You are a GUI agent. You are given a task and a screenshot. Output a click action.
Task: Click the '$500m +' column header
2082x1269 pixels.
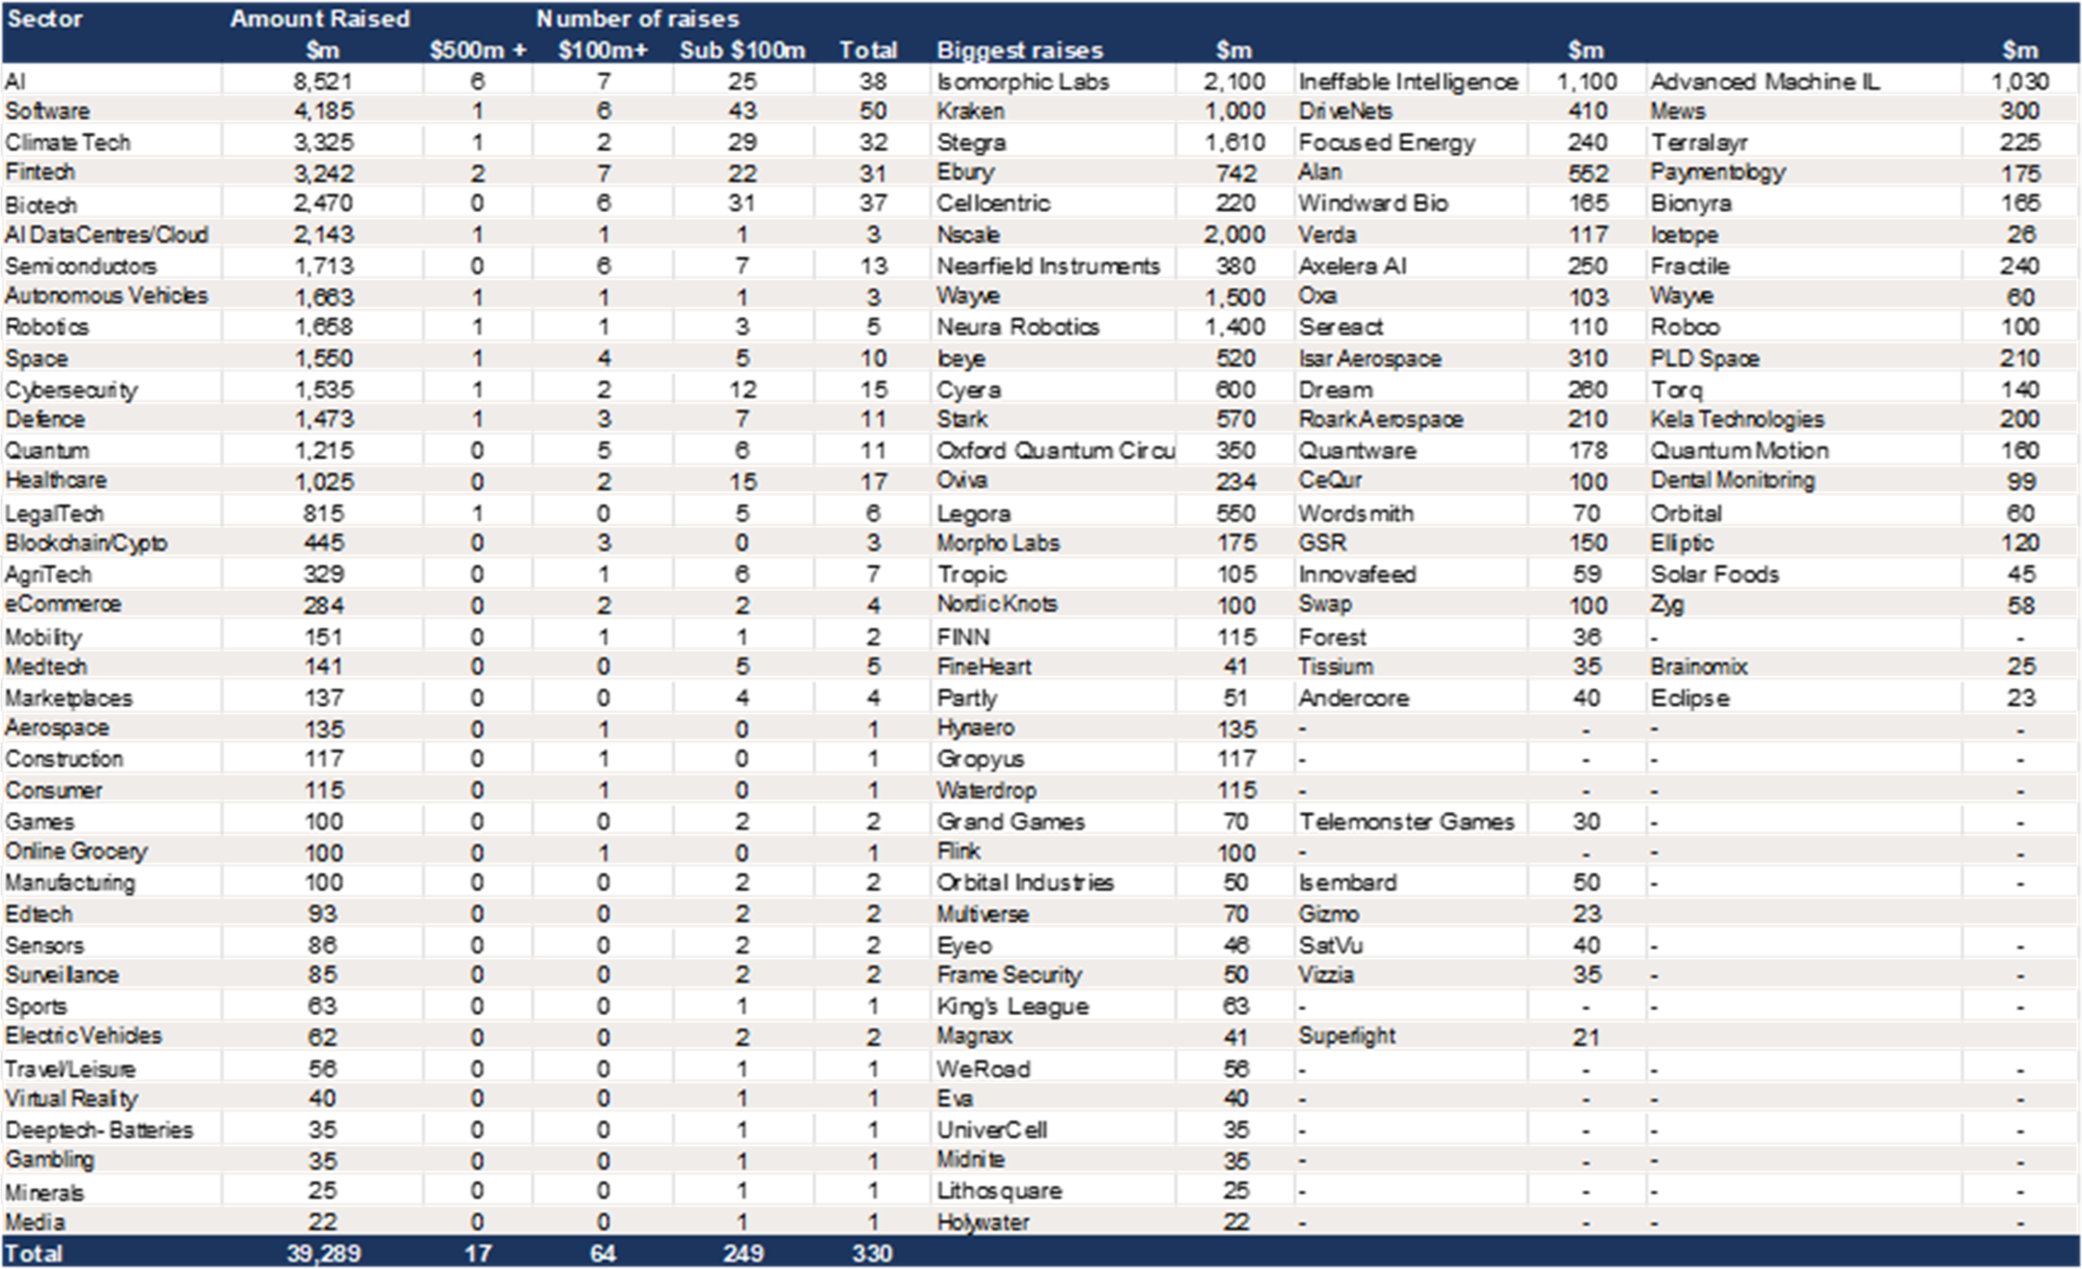point(478,50)
